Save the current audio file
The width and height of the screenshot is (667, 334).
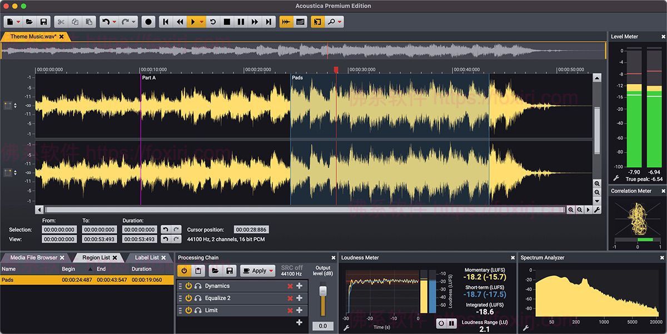[44, 22]
